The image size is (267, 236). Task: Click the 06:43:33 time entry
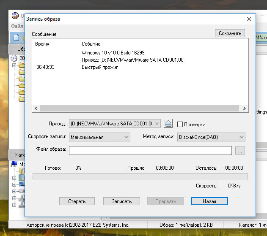[45, 67]
